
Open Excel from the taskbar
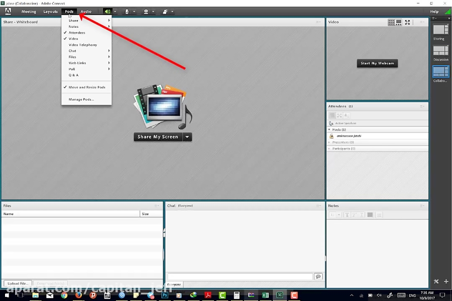click(x=265, y=295)
